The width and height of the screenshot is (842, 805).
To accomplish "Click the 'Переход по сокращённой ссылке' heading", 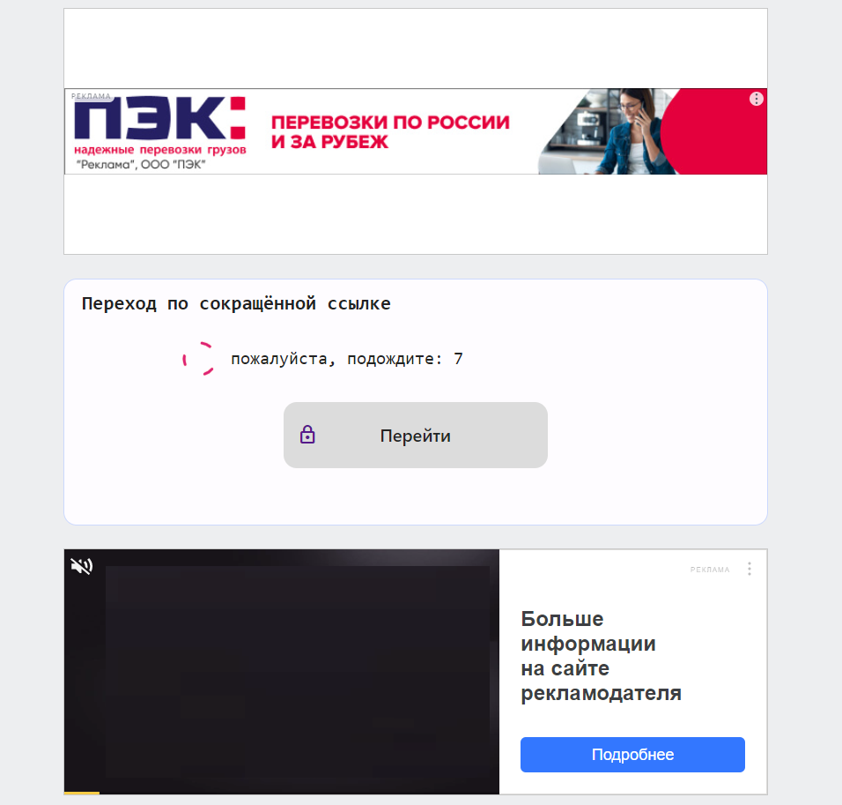I will (236, 304).
